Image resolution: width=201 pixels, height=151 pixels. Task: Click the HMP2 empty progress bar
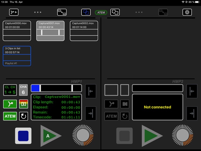coord(158,88)
